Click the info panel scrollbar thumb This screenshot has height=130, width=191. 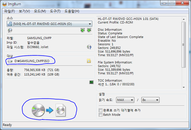[183, 45]
